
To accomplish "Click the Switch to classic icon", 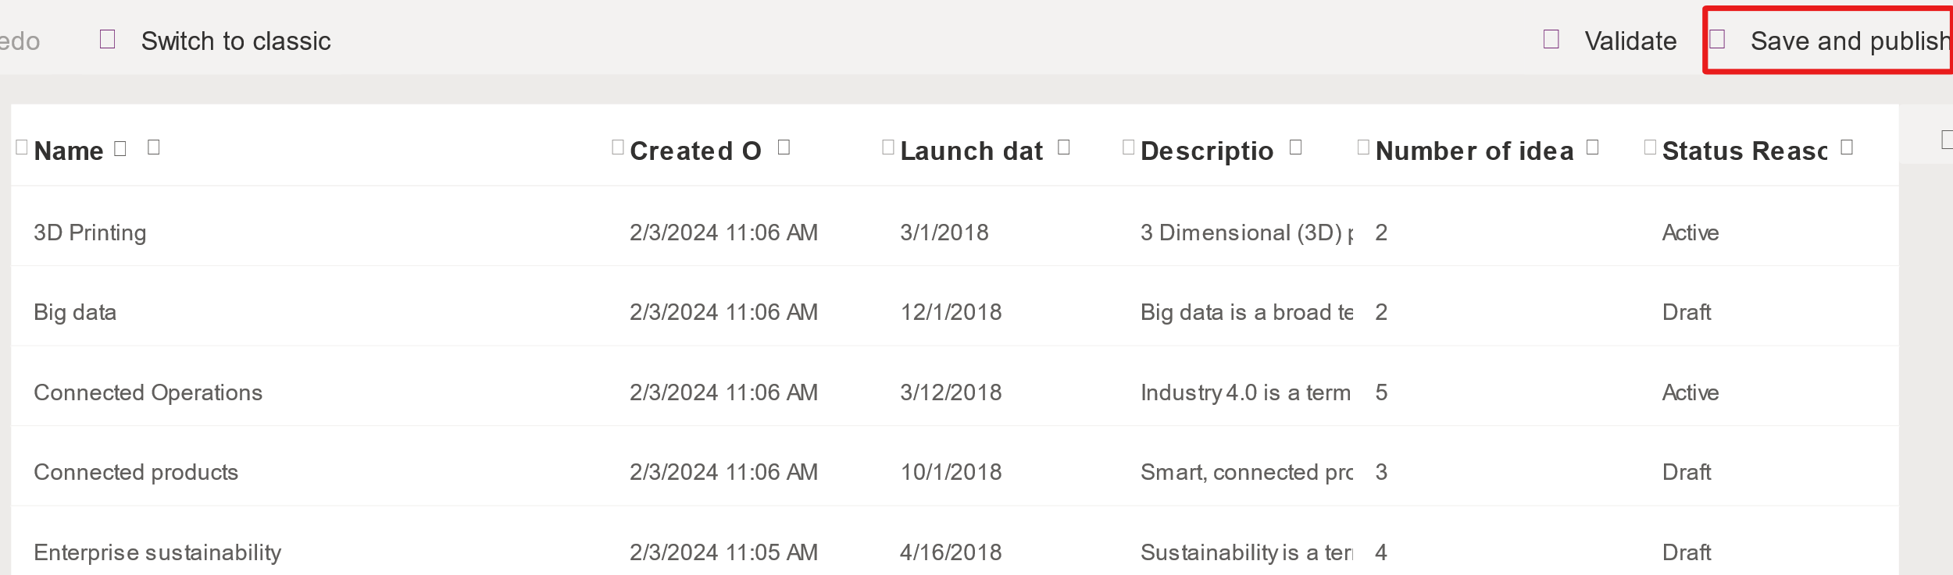I will (108, 39).
